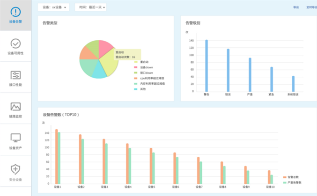Click the 系统错误 axis label
317x196 pixels.
293,94
